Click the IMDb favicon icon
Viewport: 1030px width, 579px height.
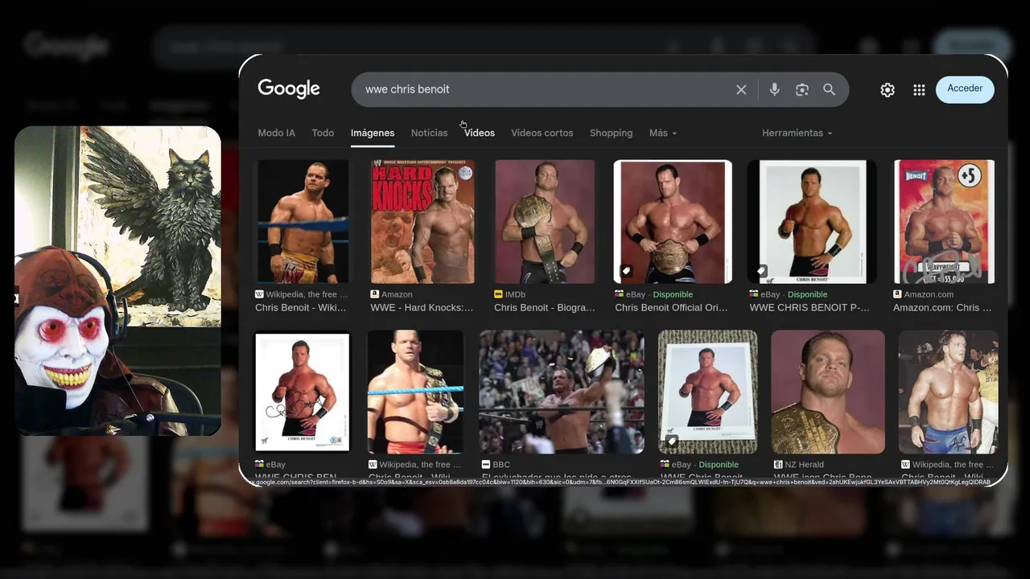[498, 294]
